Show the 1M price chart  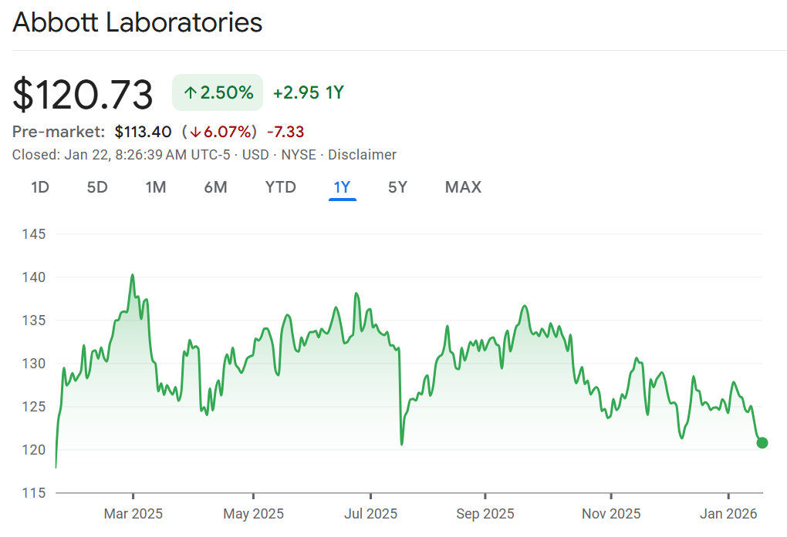coord(156,187)
